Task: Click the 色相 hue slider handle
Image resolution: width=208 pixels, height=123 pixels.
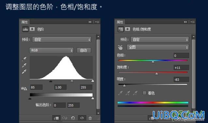Action: pos(153,62)
